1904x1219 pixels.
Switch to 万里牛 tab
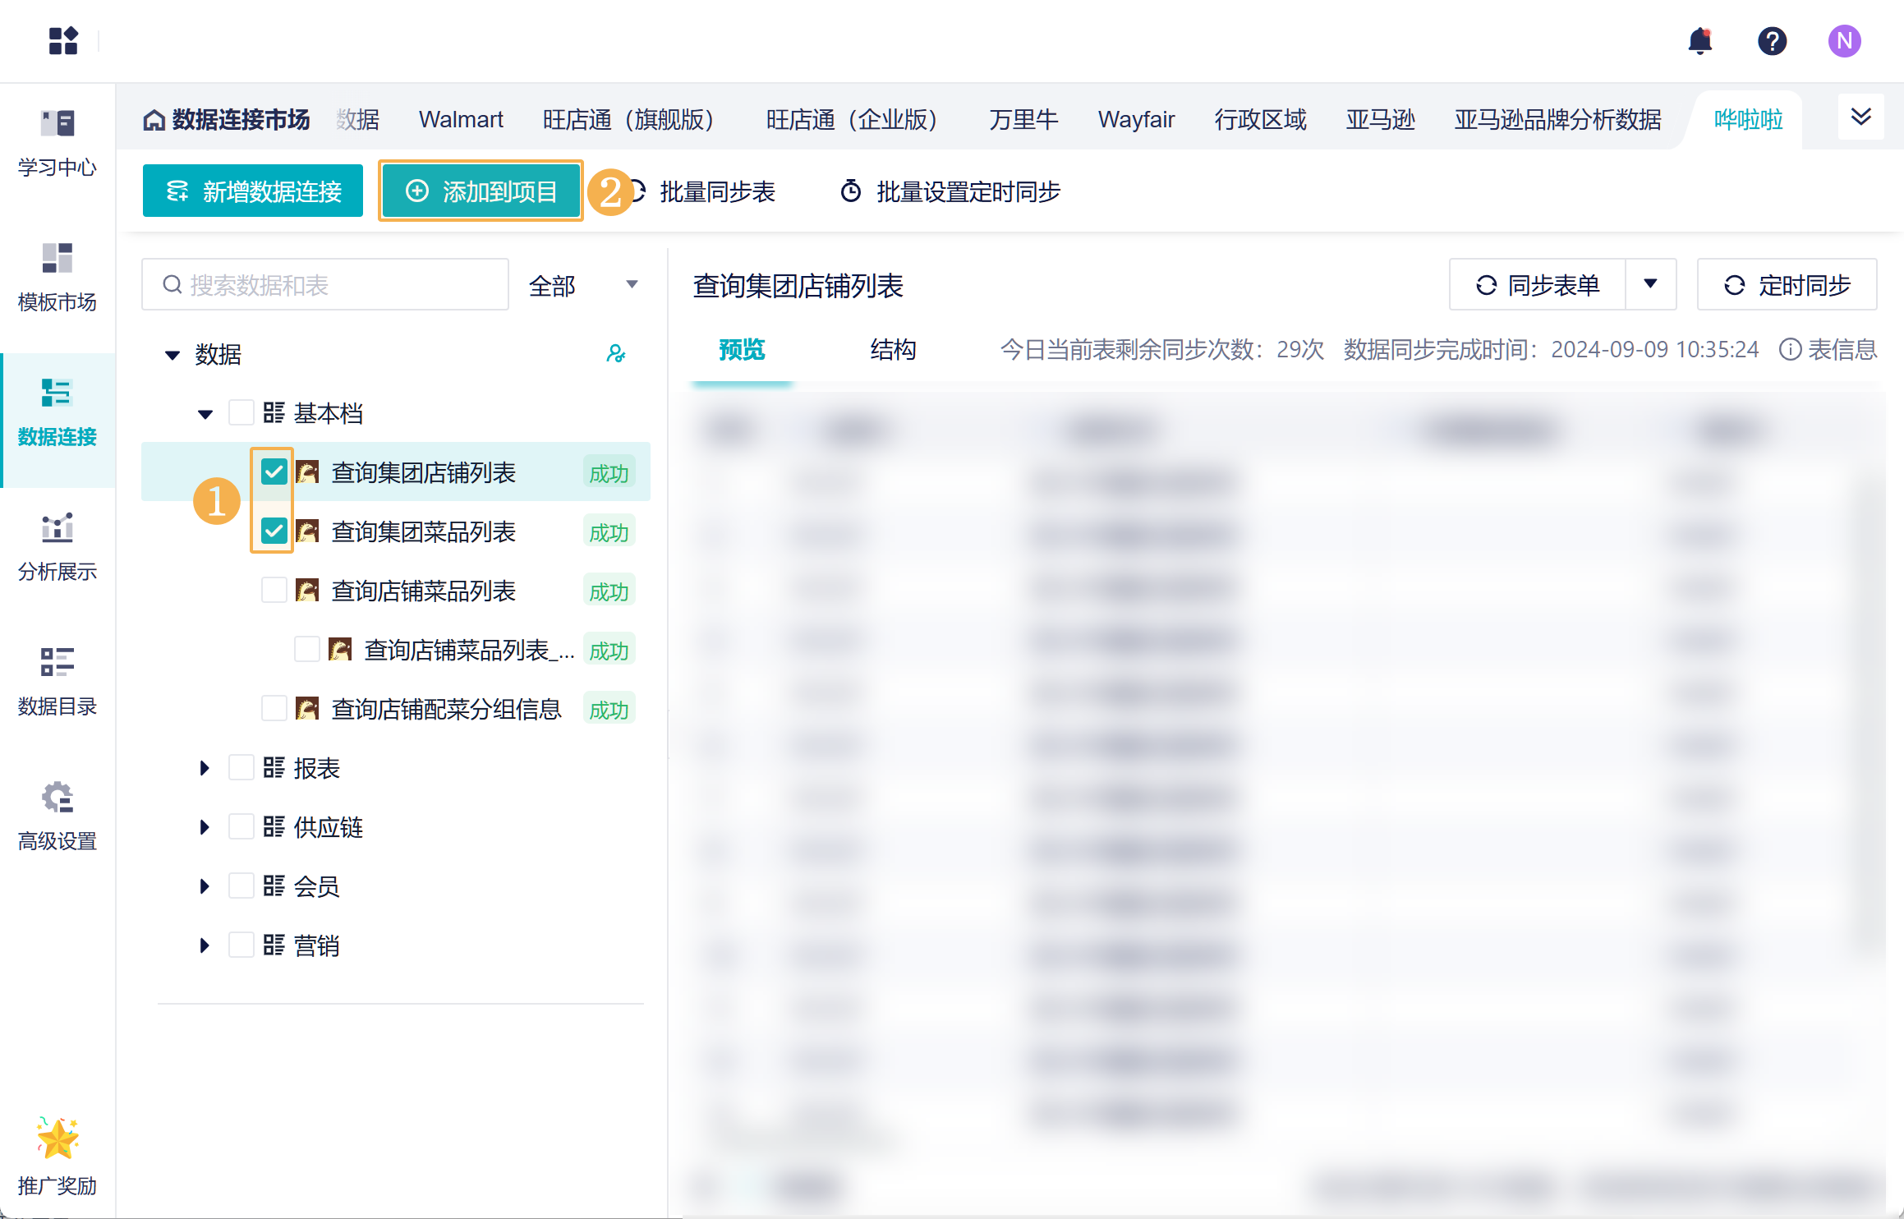pos(1023,120)
